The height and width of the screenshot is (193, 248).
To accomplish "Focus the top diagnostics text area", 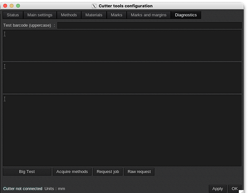I will (122, 45).
